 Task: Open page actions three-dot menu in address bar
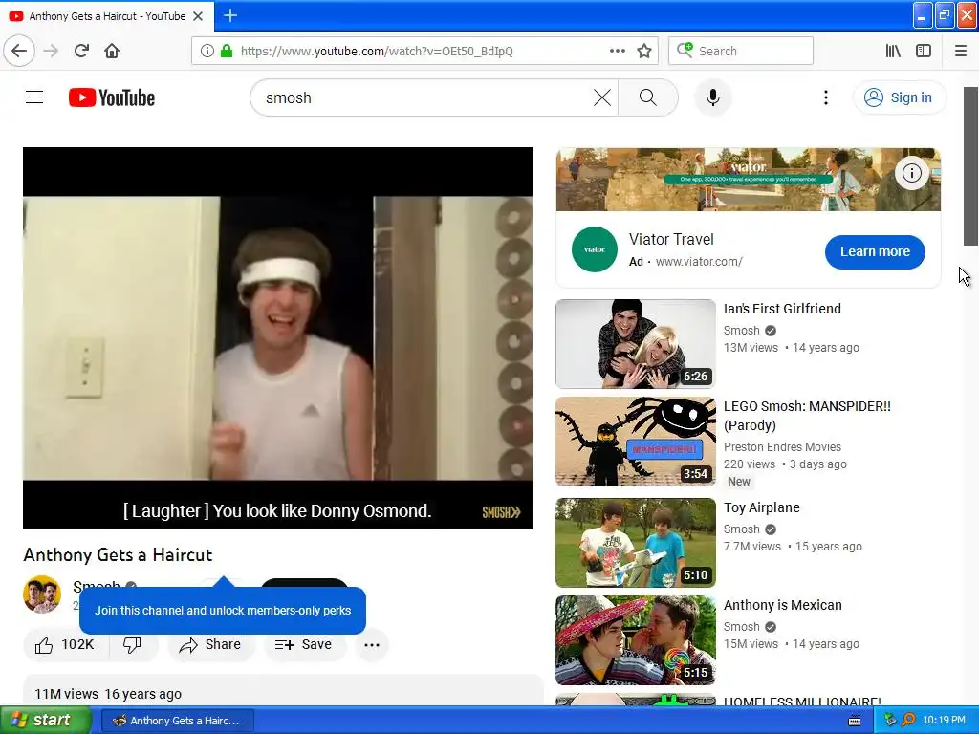pos(617,51)
